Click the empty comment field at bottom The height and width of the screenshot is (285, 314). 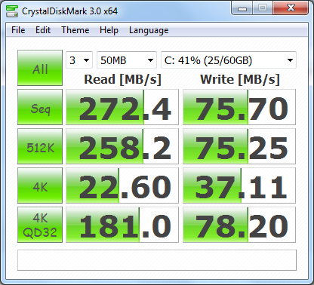[157, 260]
